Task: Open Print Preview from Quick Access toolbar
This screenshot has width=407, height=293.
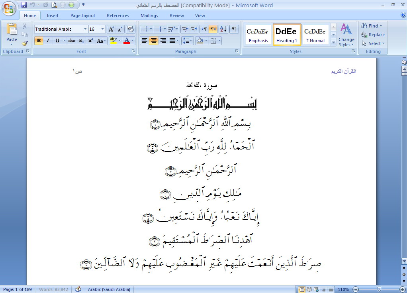Action: tap(54, 5)
